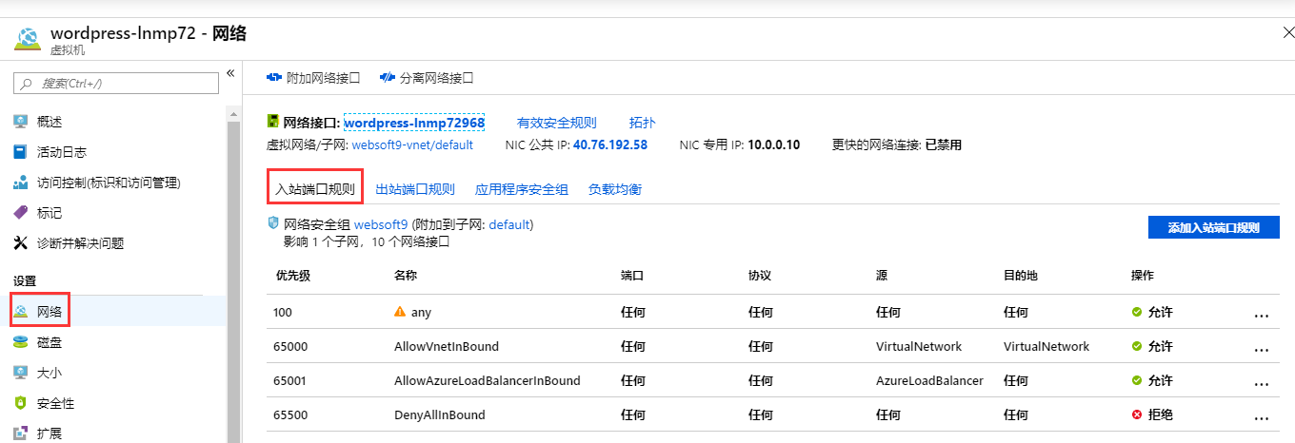Viewport: 1295px width, 443px height.
Task: Select the 访问控制 access control icon
Action: click(21, 183)
